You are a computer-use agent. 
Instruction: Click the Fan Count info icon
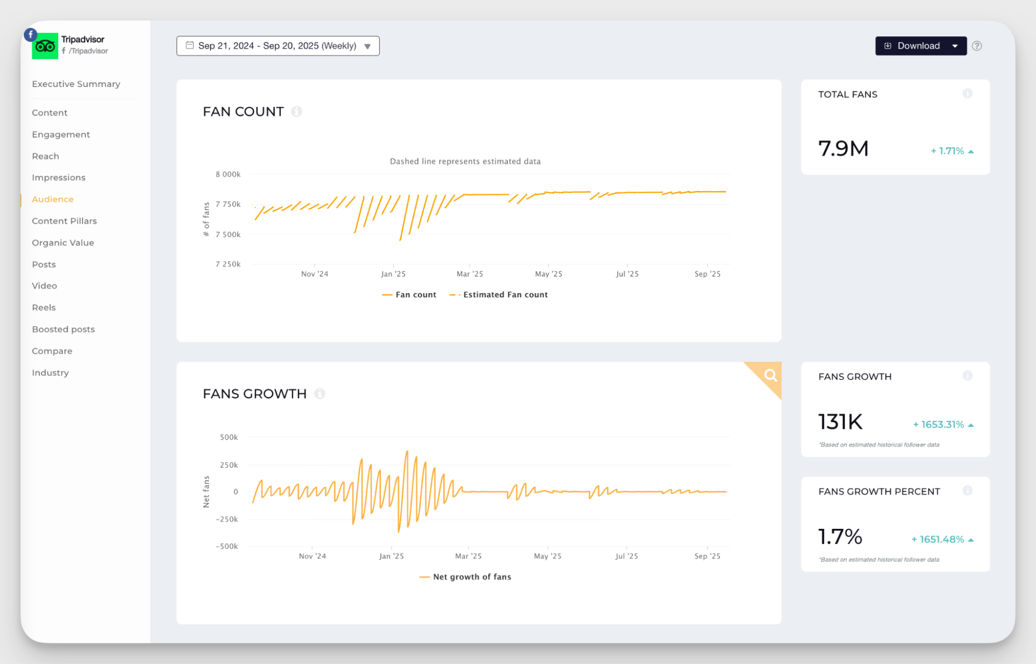296,111
